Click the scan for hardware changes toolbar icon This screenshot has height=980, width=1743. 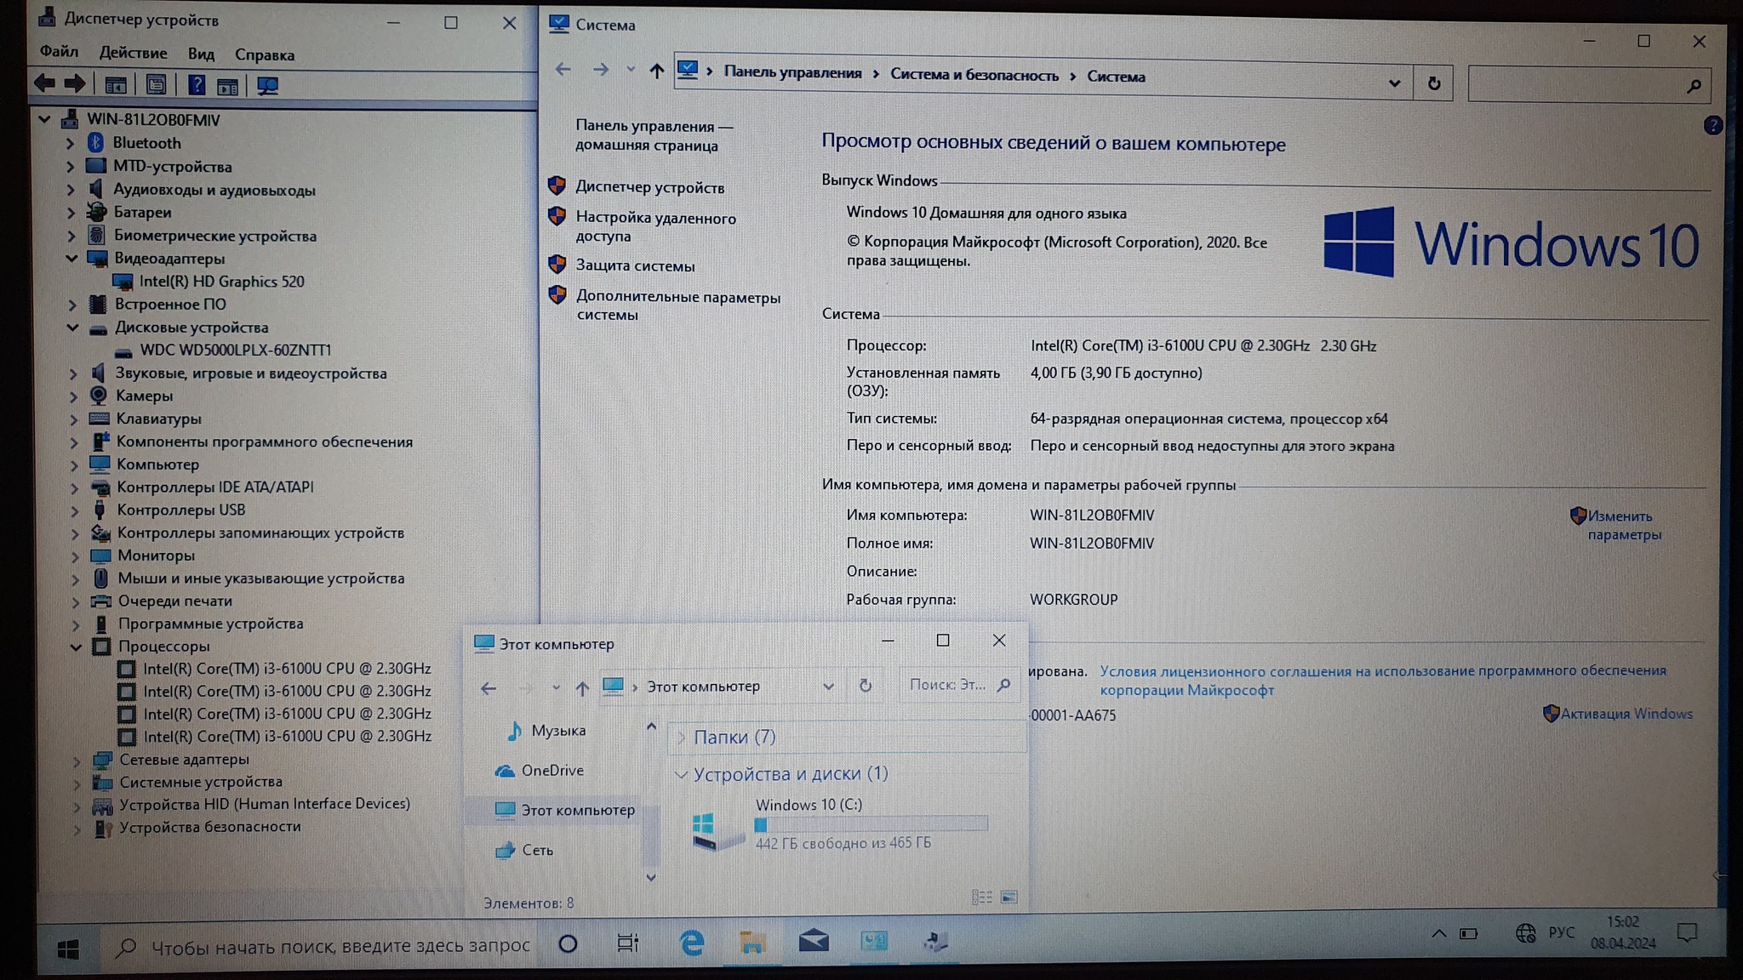point(267,86)
